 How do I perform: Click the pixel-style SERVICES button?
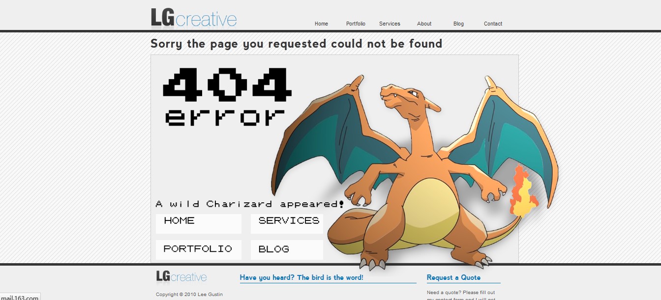(287, 223)
